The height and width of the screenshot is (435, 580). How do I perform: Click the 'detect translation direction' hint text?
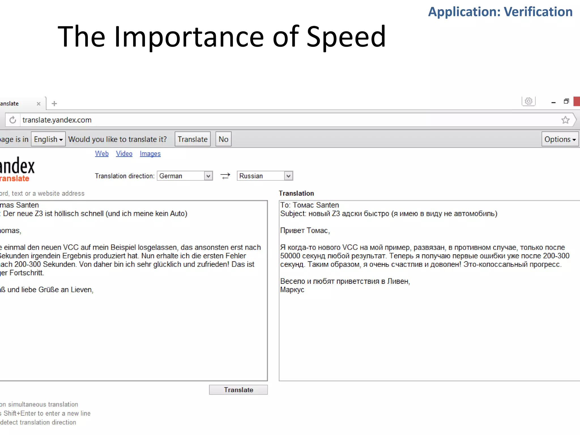(38, 422)
